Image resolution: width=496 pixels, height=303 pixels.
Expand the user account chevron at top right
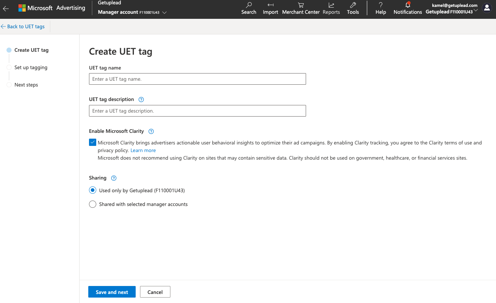(x=476, y=10)
